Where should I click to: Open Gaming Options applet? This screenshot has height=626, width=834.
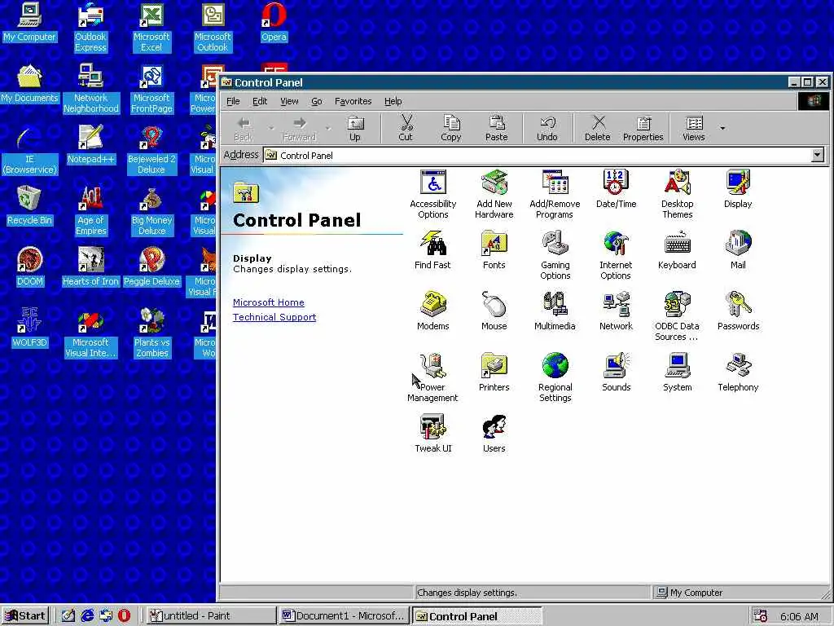555,255
